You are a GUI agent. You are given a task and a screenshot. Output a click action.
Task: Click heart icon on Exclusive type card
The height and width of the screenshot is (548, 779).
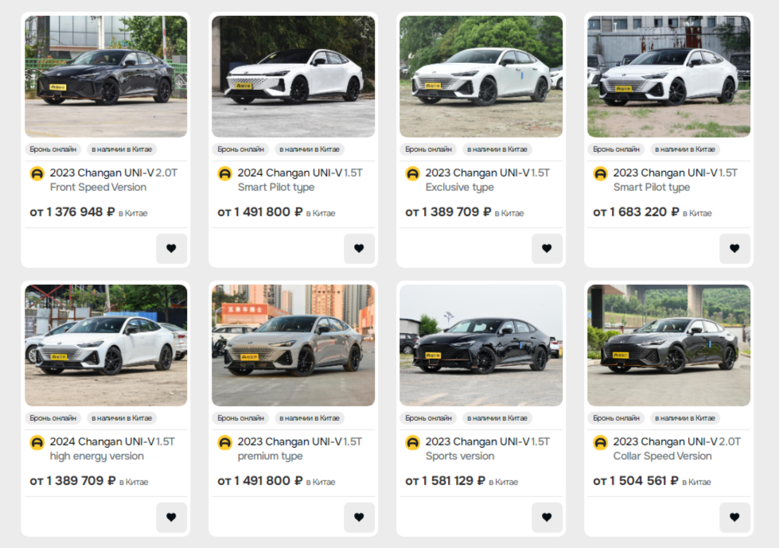click(x=547, y=248)
